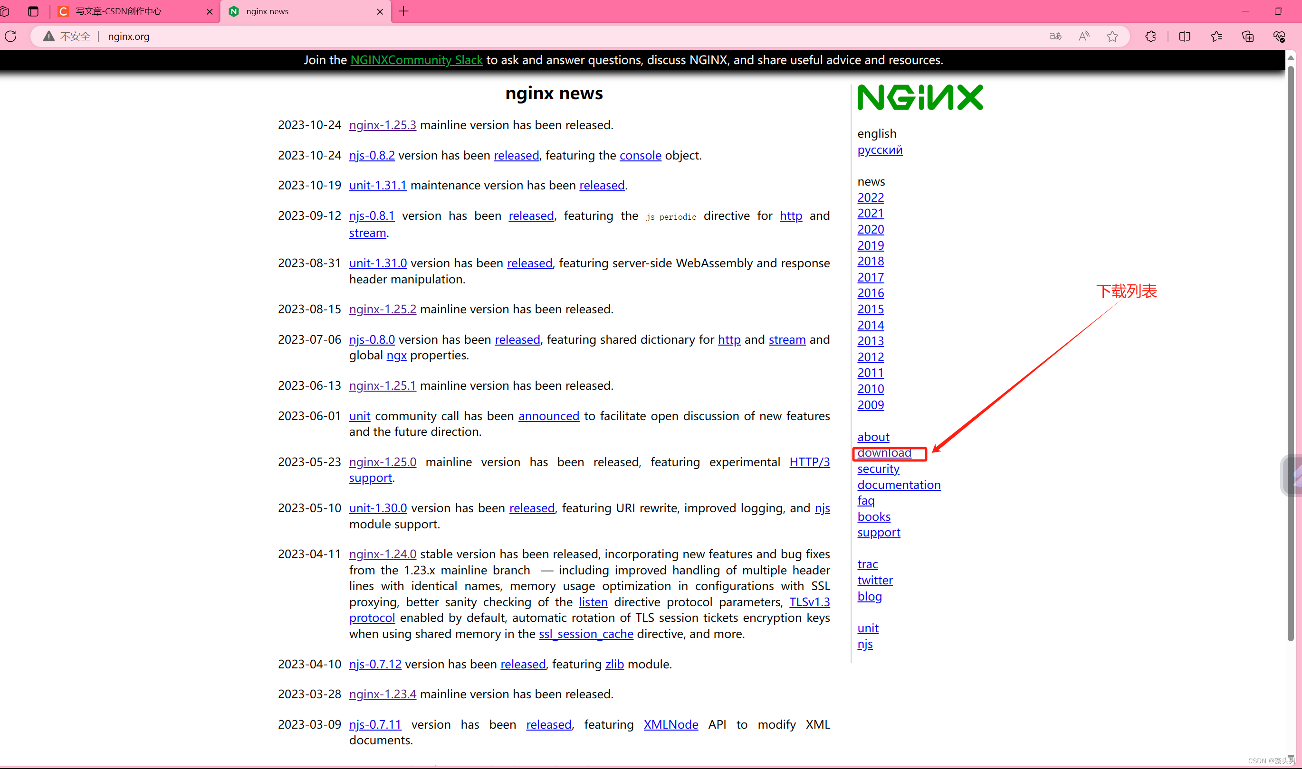Switch to the CSDN 写文章 tab
This screenshot has height=769, width=1302.
point(136,11)
